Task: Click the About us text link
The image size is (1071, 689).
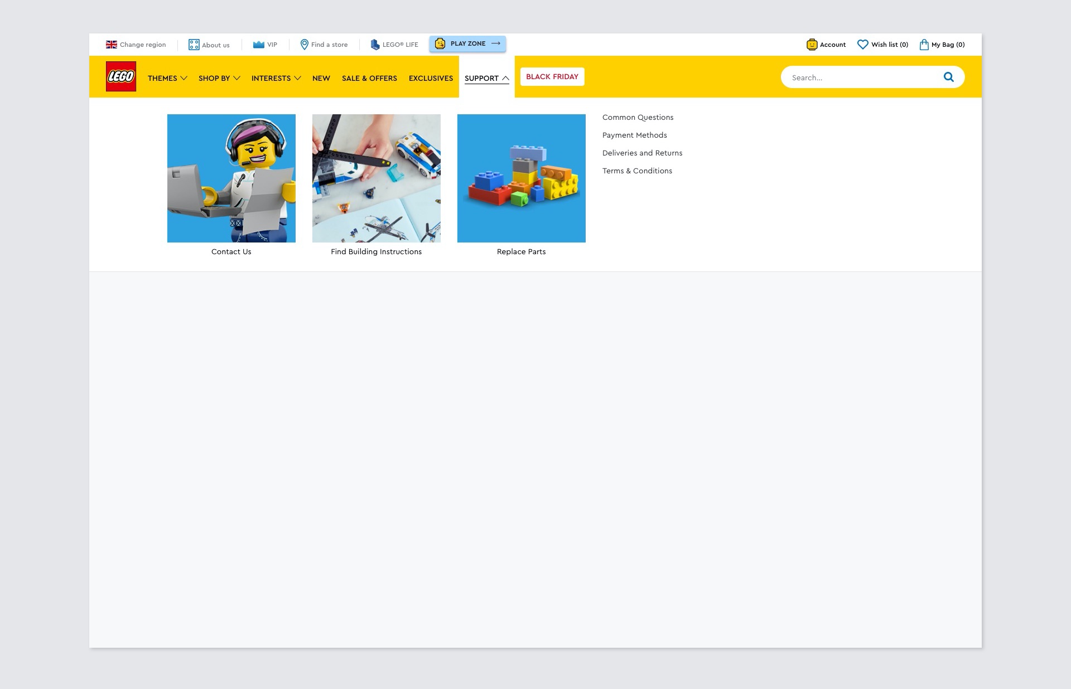Action: pos(216,45)
